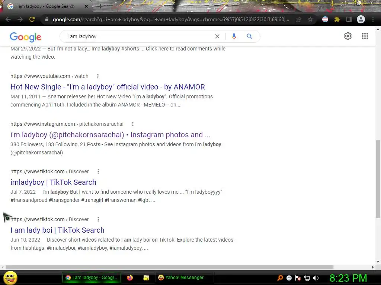
Task: Clear the search box with X
Action: tap(217, 36)
